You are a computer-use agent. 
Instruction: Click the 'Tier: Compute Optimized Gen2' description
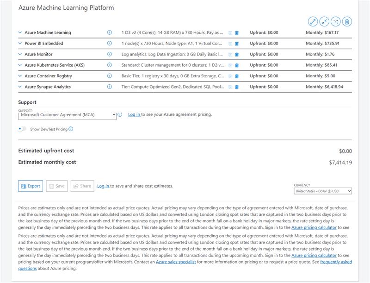point(173,87)
